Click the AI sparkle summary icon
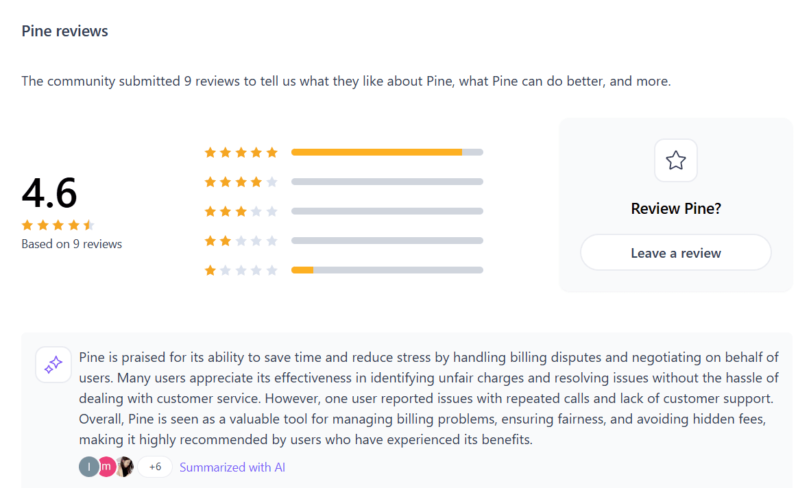This screenshot has height=488, width=798. point(53,365)
